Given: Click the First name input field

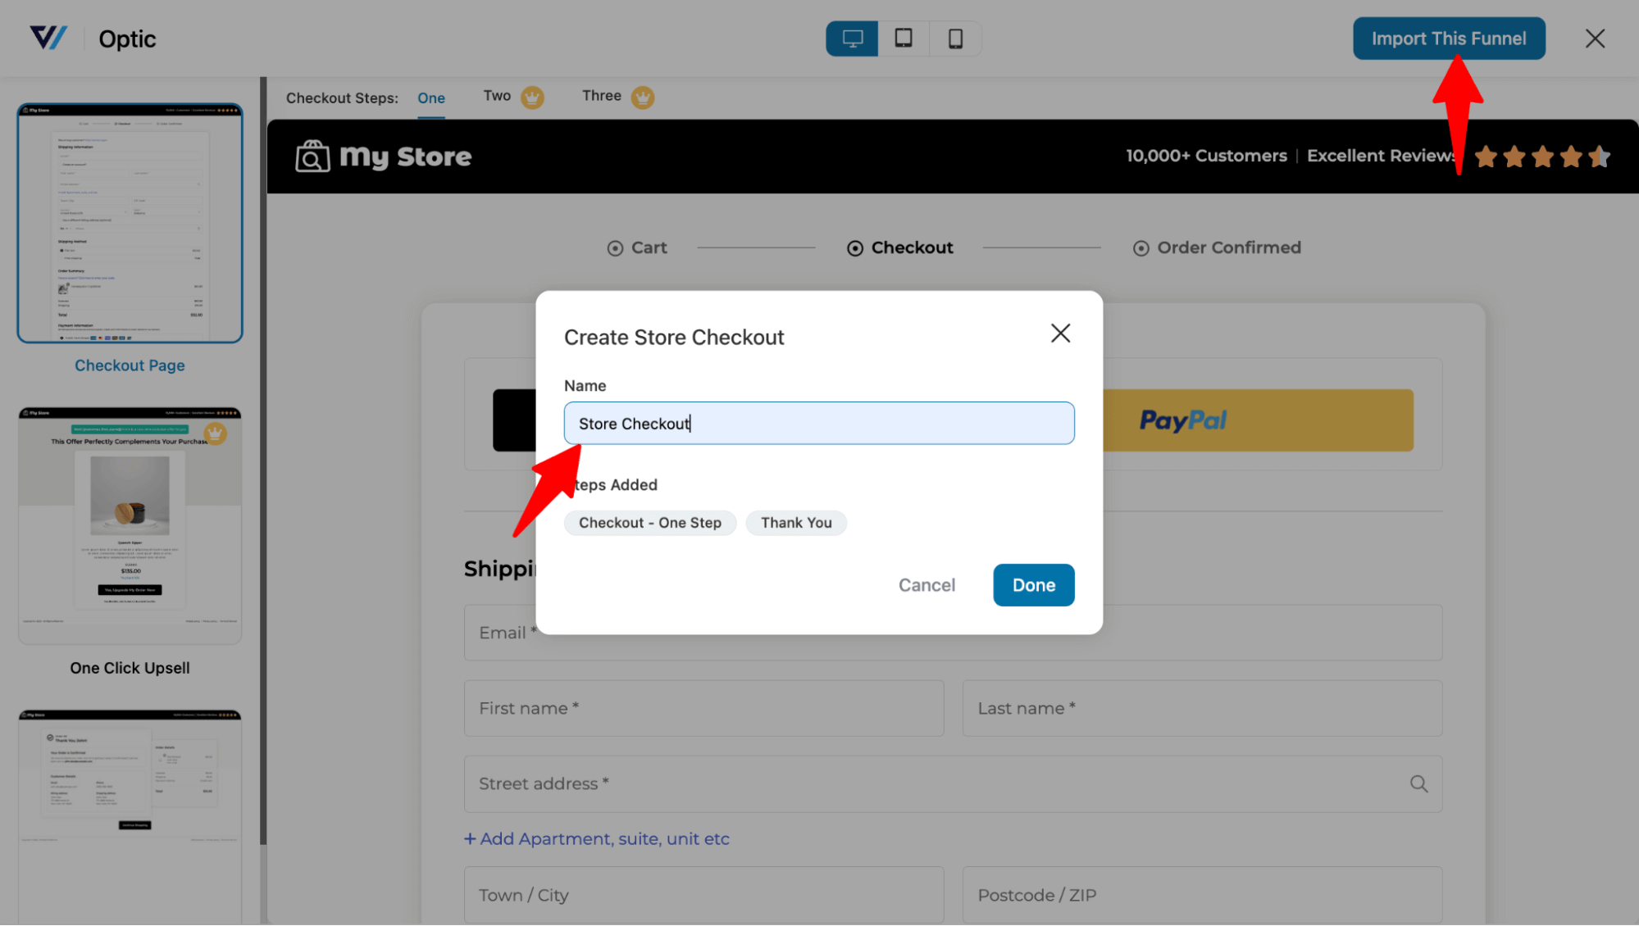Looking at the screenshot, I should click(x=703, y=708).
